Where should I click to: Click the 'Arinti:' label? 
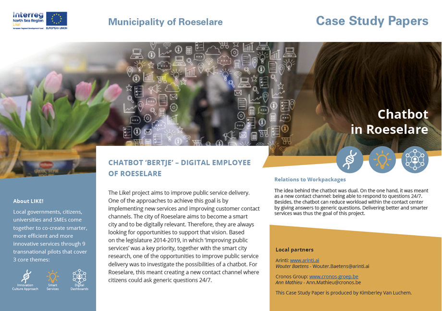(x=282, y=260)
